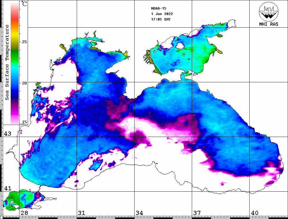Click the longitude label 40
288x219 pixels.
click(x=254, y=213)
